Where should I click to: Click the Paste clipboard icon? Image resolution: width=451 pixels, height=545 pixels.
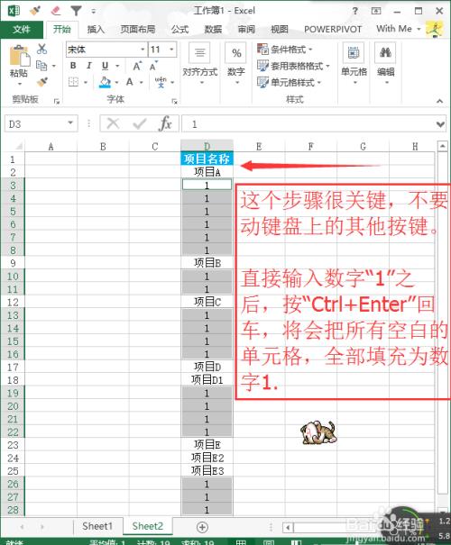coord(18,56)
